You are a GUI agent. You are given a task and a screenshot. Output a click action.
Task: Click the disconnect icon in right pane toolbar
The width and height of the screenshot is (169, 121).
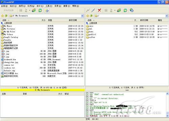tap(93, 10)
